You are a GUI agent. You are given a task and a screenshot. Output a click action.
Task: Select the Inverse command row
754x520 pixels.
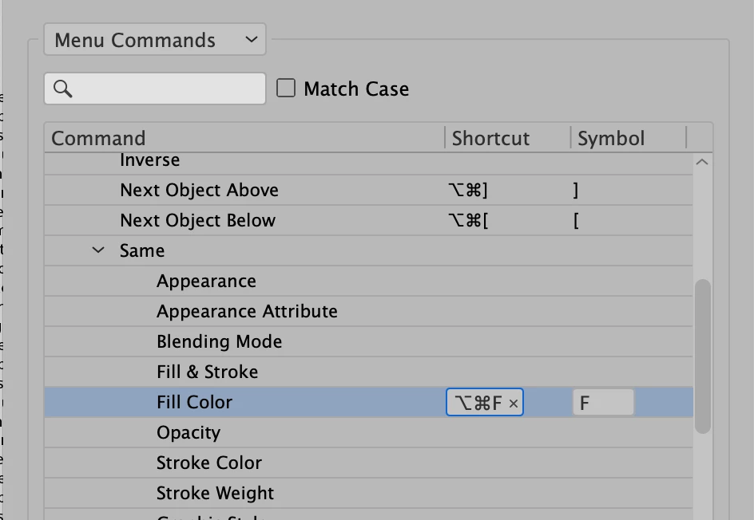tap(368, 163)
